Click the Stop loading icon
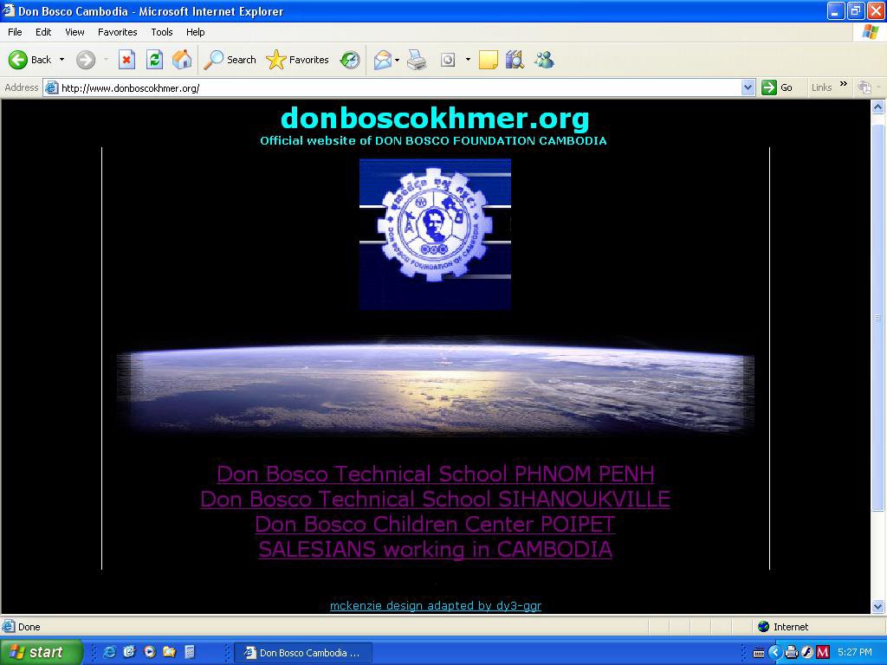 (x=126, y=60)
